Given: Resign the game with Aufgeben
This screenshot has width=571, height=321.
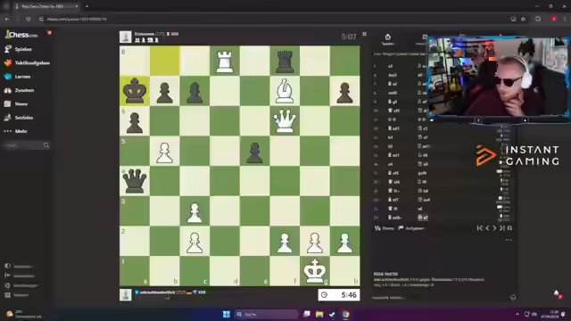Looking at the screenshot, I should point(411,228).
